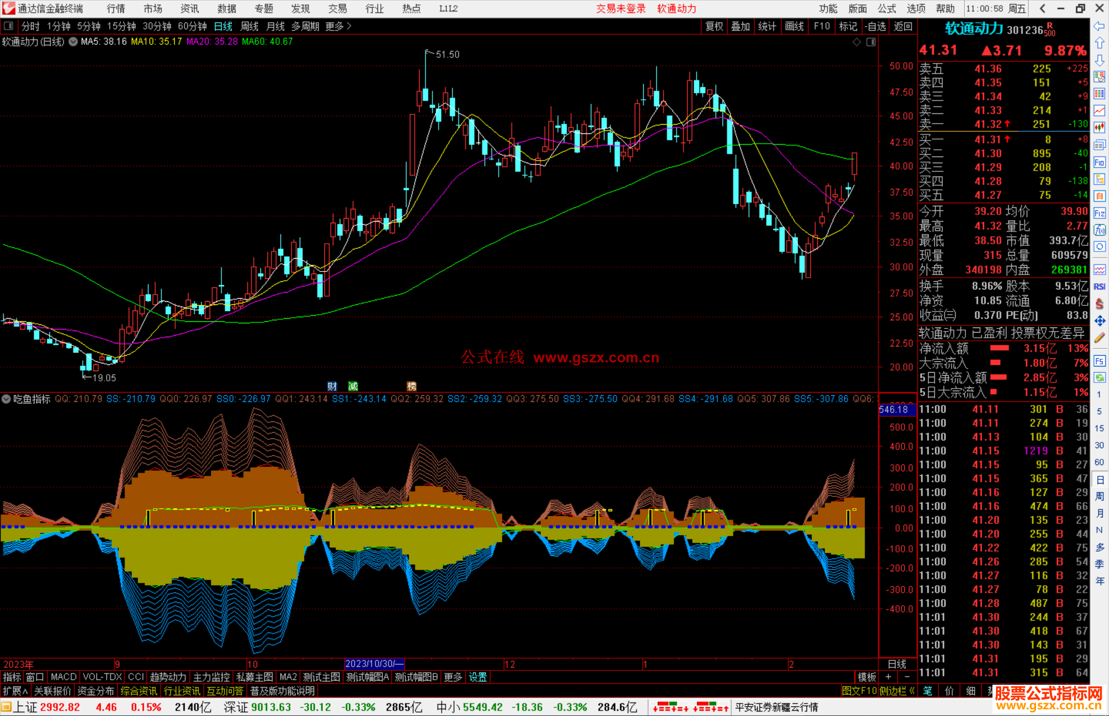Image resolution: width=1109 pixels, height=716 pixels.
Task: Click the 设置 button in indicator bar
Action: pos(477,677)
